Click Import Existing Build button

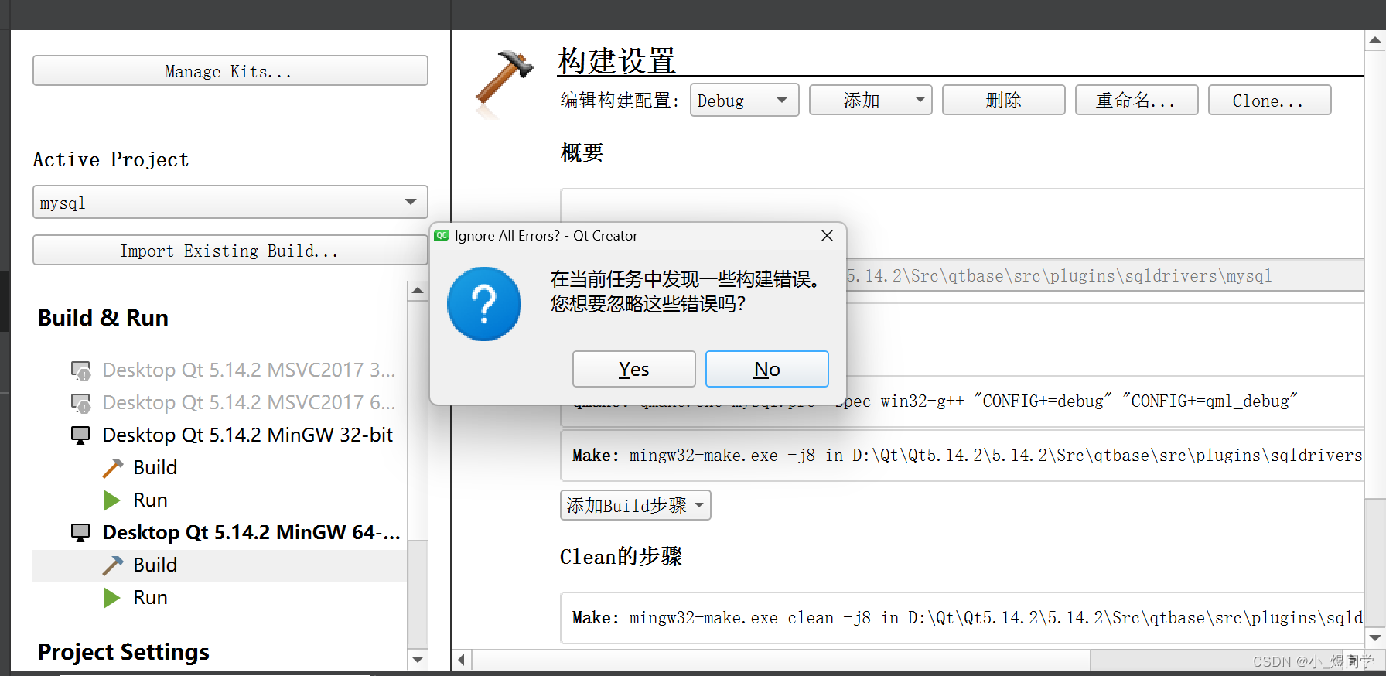point(230,250)
